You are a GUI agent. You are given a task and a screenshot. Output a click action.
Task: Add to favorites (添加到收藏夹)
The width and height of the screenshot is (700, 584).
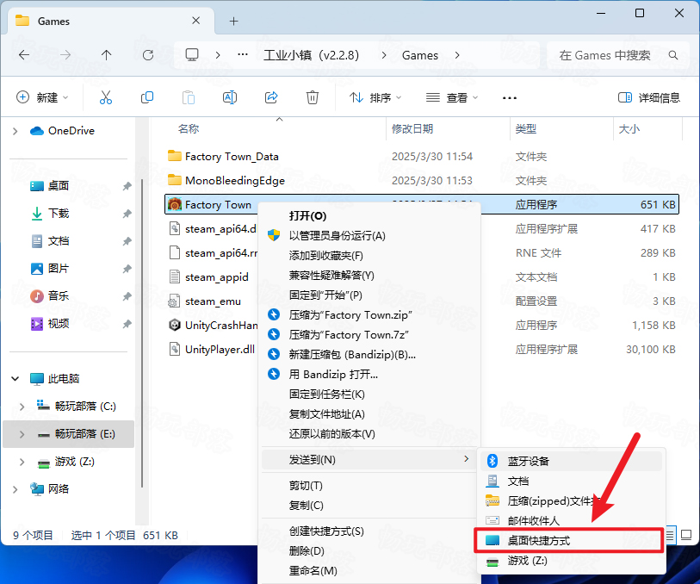click(370, 255)
